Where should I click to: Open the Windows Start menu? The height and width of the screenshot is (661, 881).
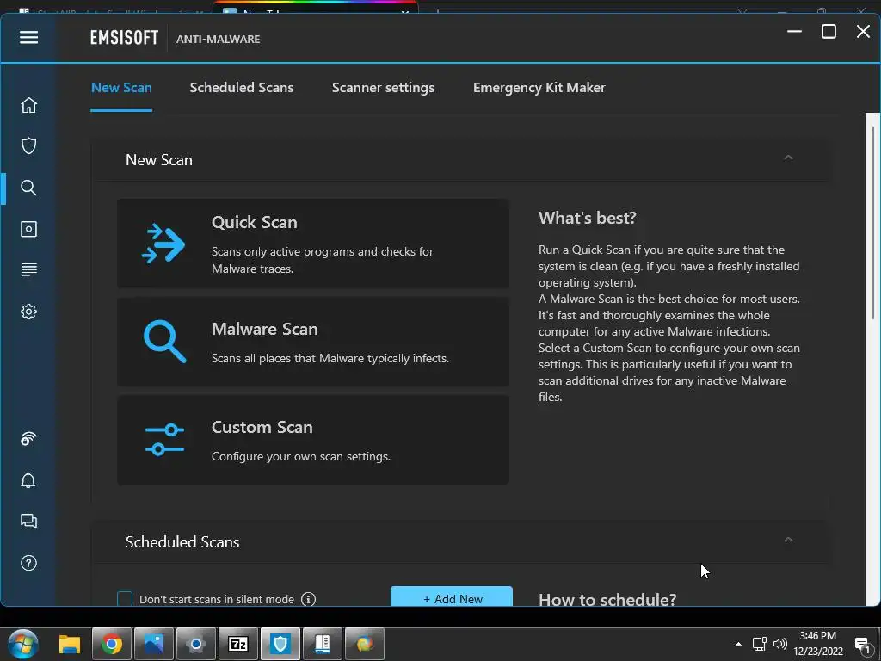(23, 644)
